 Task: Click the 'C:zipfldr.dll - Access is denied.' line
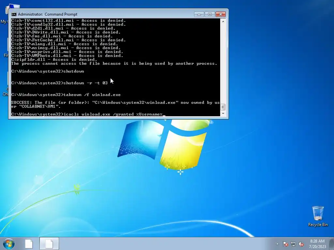54,60
